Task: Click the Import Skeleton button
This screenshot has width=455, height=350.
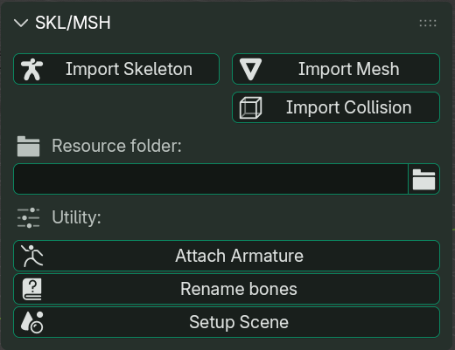Action: pos(116,69)
